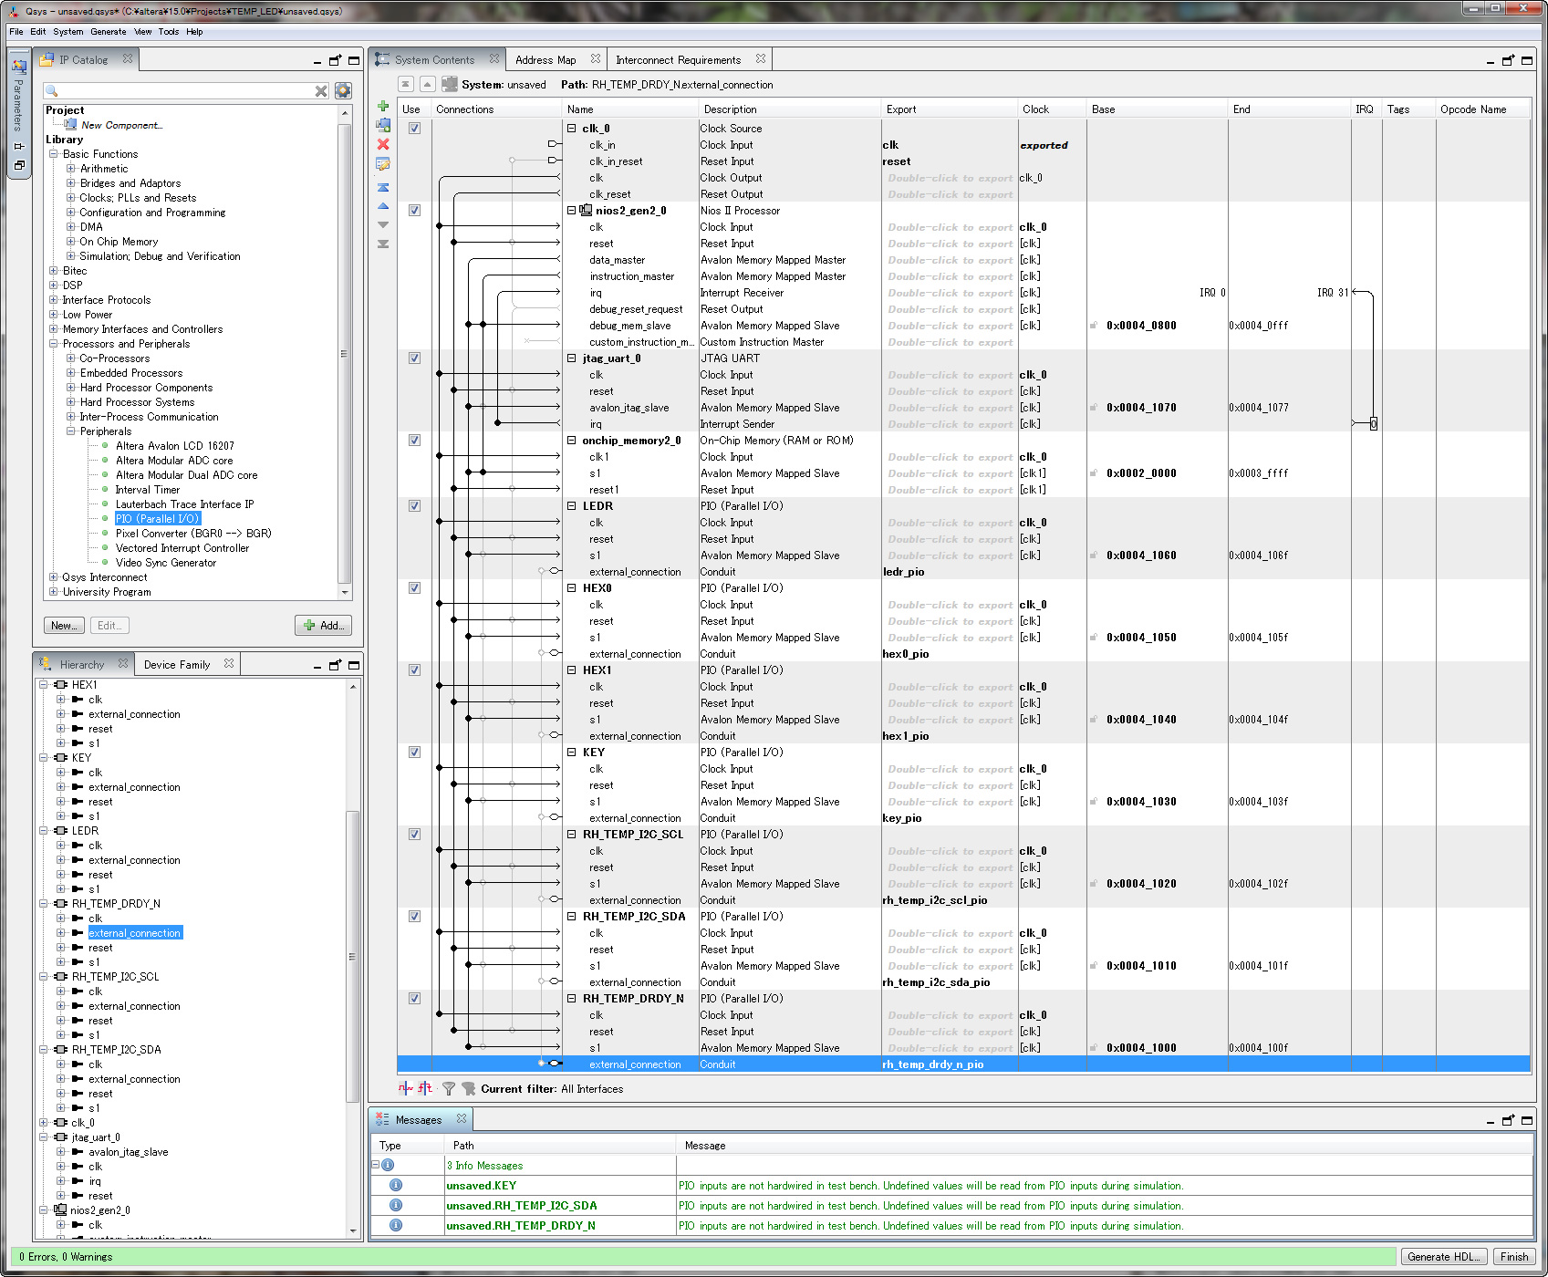The height and width of the screenshot is (1277, 1548).
Task: Click the nios2_gen2_0 processor icon
Action: click(587, 210)
